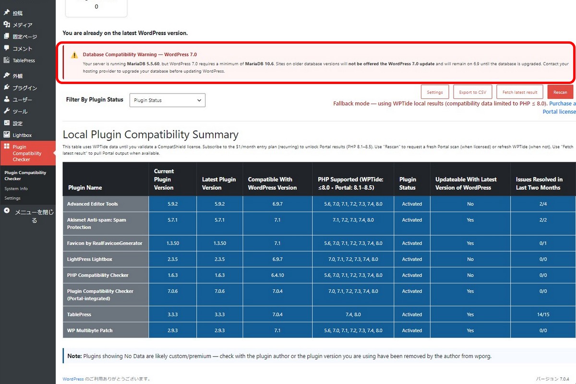Click the Plugin Compatibility Checker grid icon
The height and width of the screenshot is (384, 576).
(7, 147)
